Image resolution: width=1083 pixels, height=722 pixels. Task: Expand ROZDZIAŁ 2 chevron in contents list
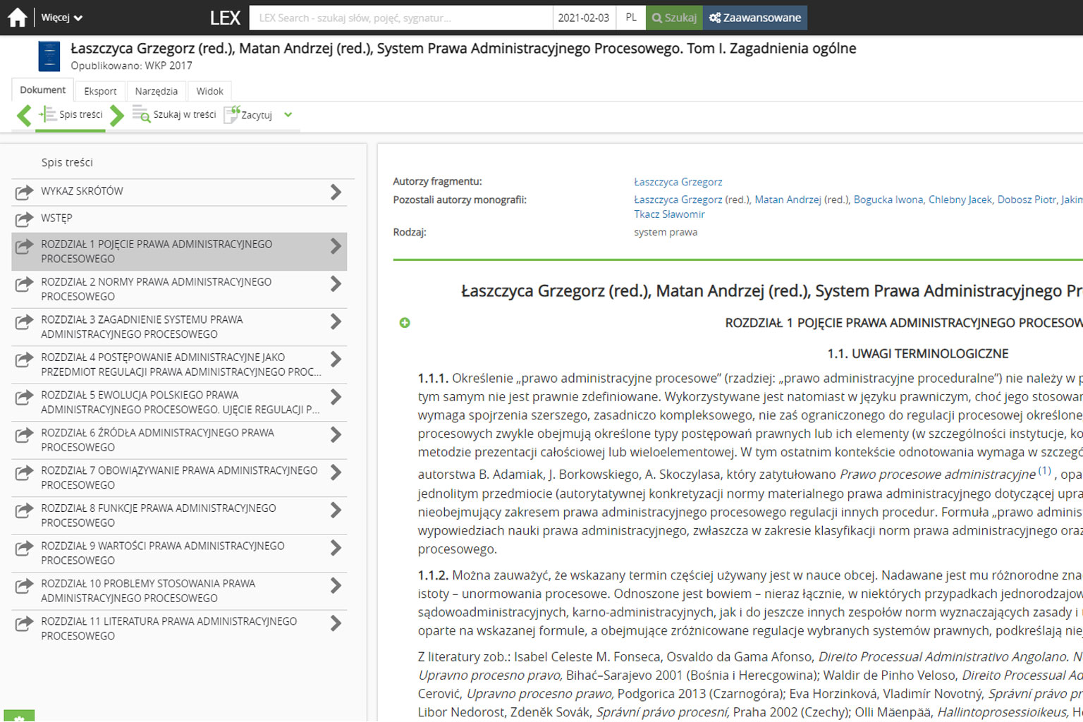click(x=336, y=284)
